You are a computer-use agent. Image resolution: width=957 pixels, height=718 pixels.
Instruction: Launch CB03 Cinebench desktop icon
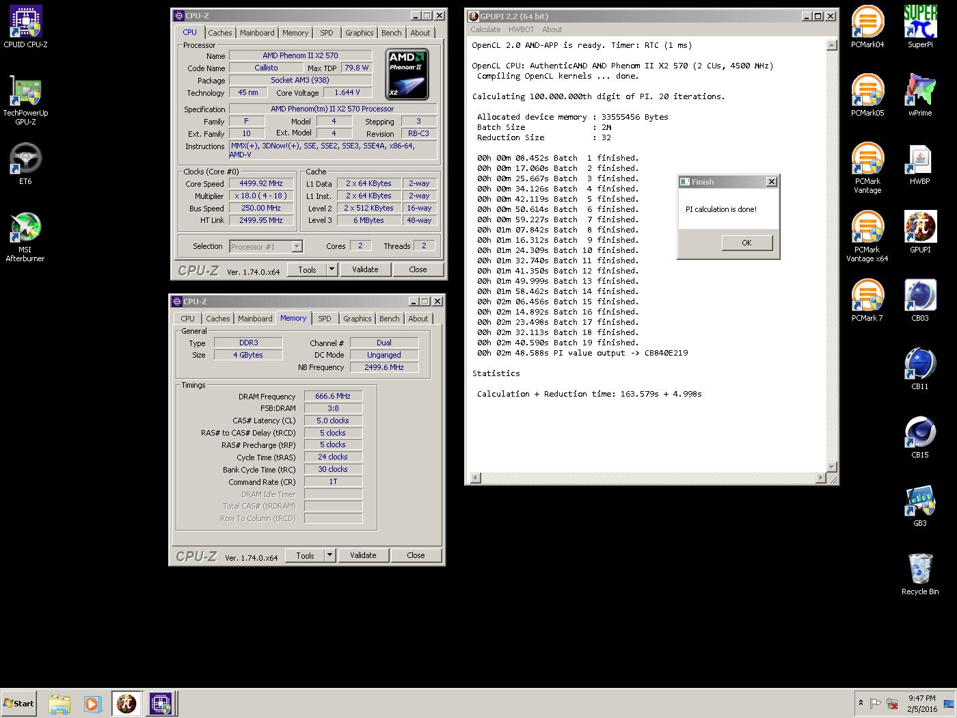pos(920,301)
